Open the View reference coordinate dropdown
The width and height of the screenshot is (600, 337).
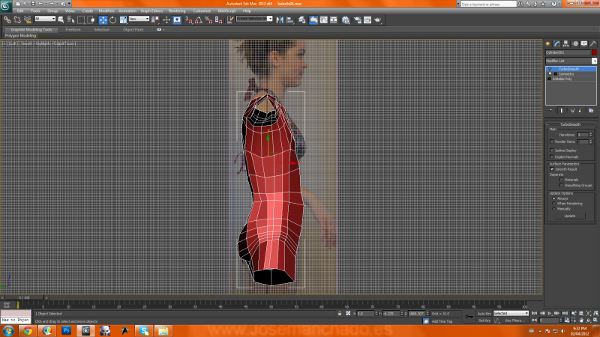coord(139,19)
